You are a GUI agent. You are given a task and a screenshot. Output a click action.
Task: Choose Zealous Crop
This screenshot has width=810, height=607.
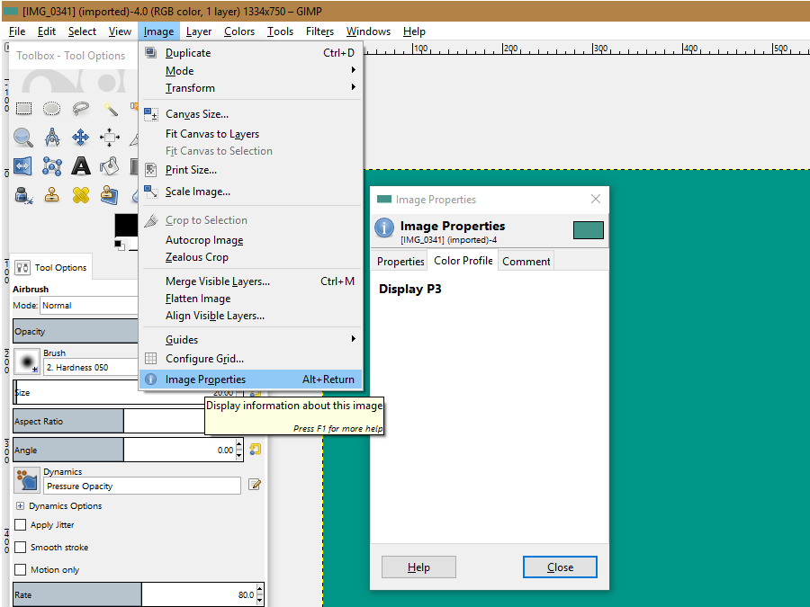point(250,257)
